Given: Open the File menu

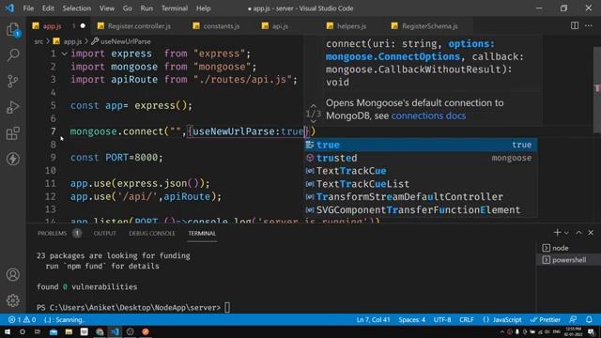Looking at the screenshot, I should 28,8.
